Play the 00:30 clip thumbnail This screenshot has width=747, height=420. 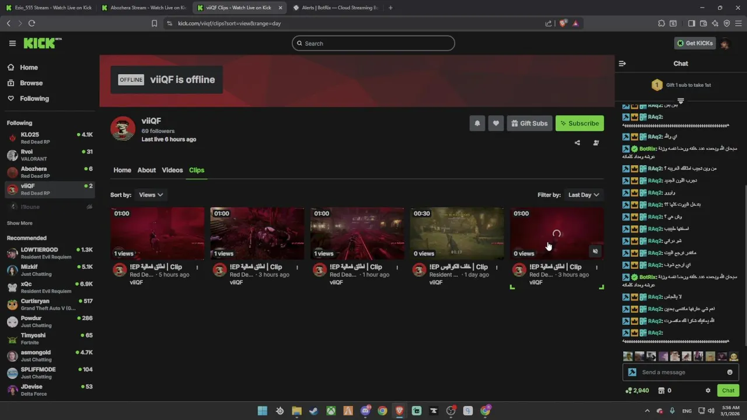[457, 233]
